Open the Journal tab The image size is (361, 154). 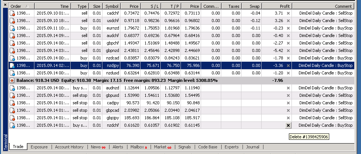pyautogui.click(x=253, y=147)
